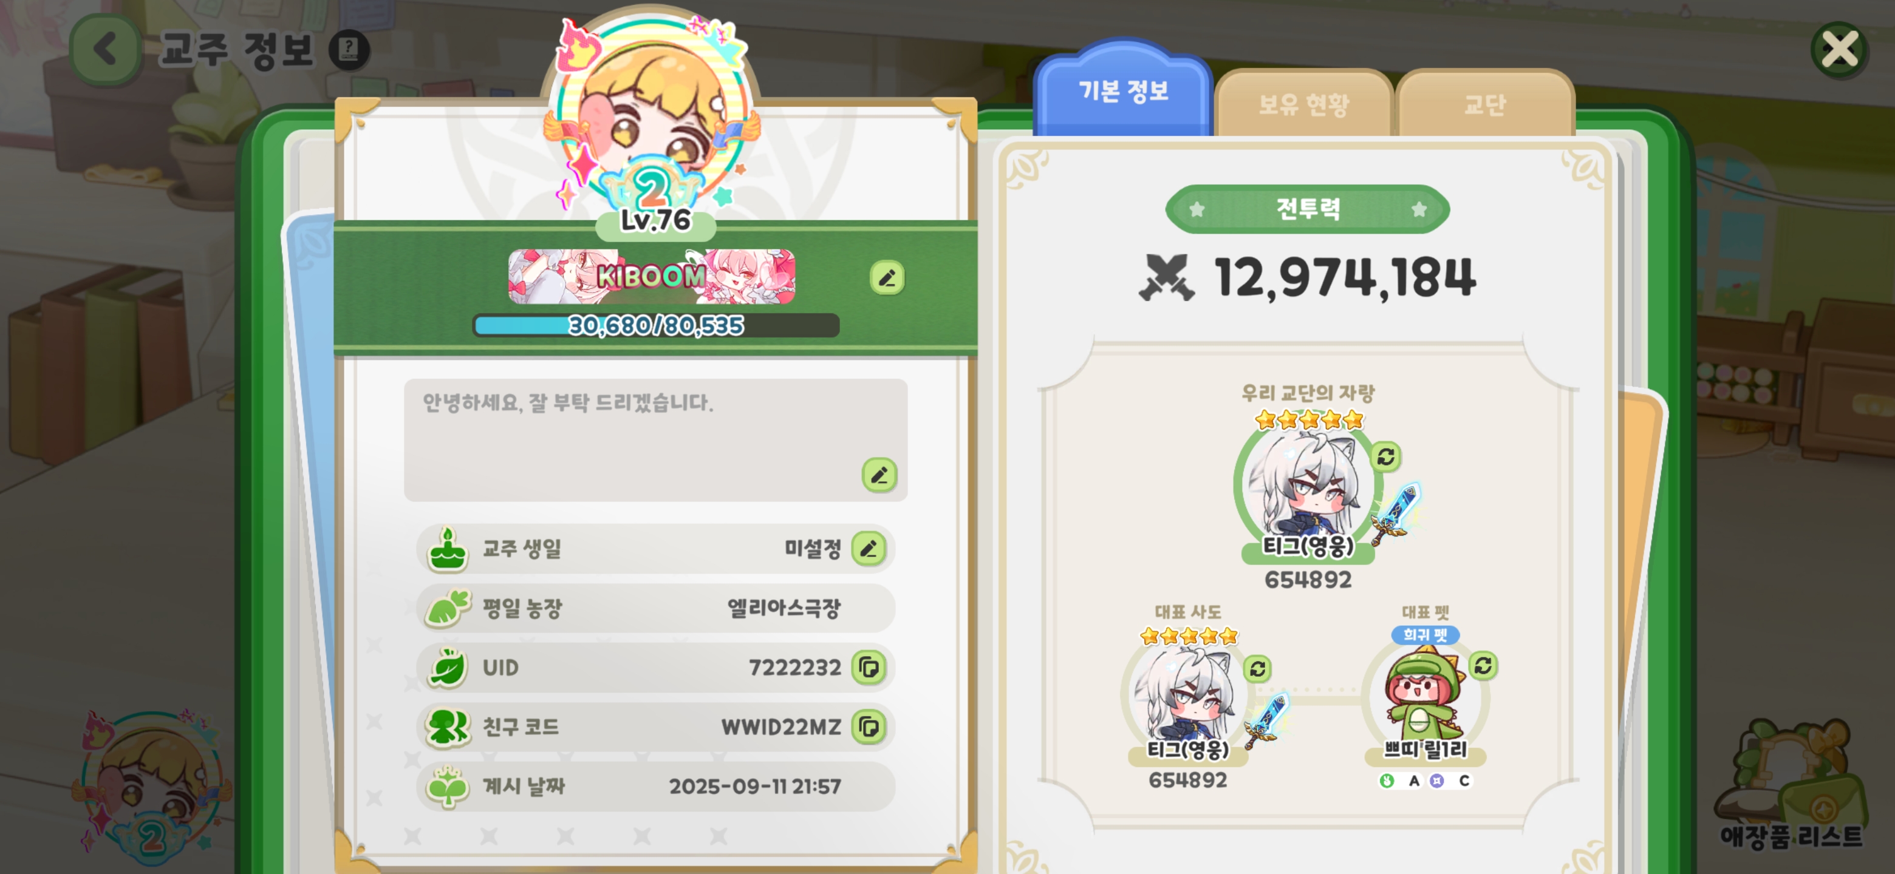The height and width of the screenshot is (874, 1895).
Task: Swap the 대표 펫 pet
Action: tap(1483, 665)
